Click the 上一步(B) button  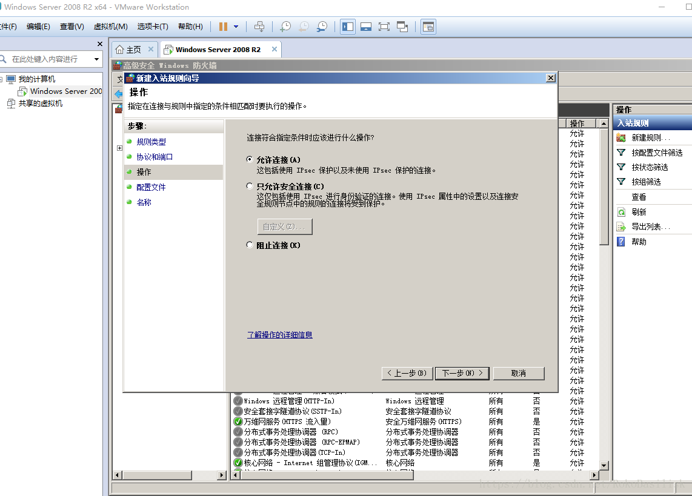point(407,374)
